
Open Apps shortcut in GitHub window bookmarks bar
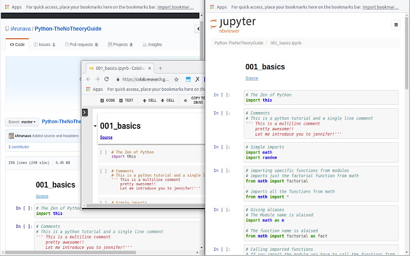13,7
